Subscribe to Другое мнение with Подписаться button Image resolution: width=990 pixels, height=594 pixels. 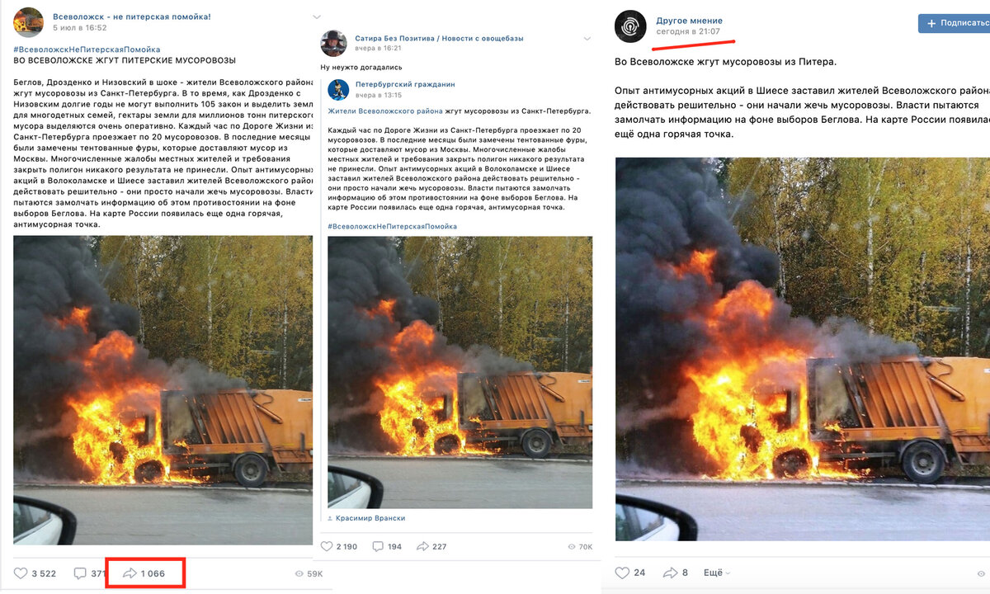(x=955, y=23)
